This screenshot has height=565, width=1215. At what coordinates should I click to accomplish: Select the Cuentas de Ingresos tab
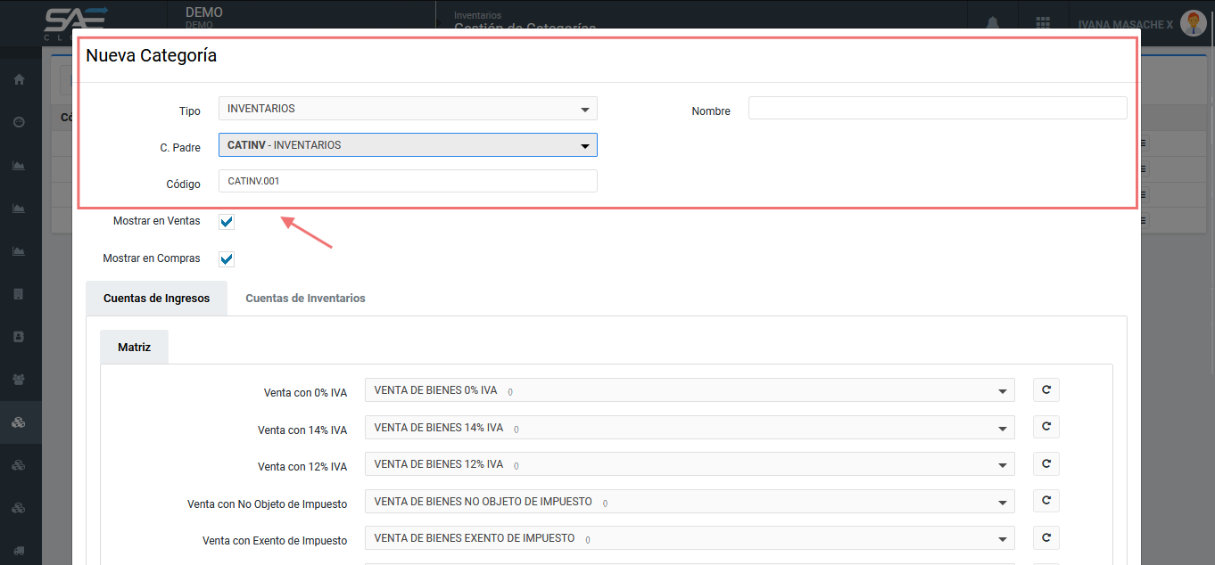tap(156, 299)
